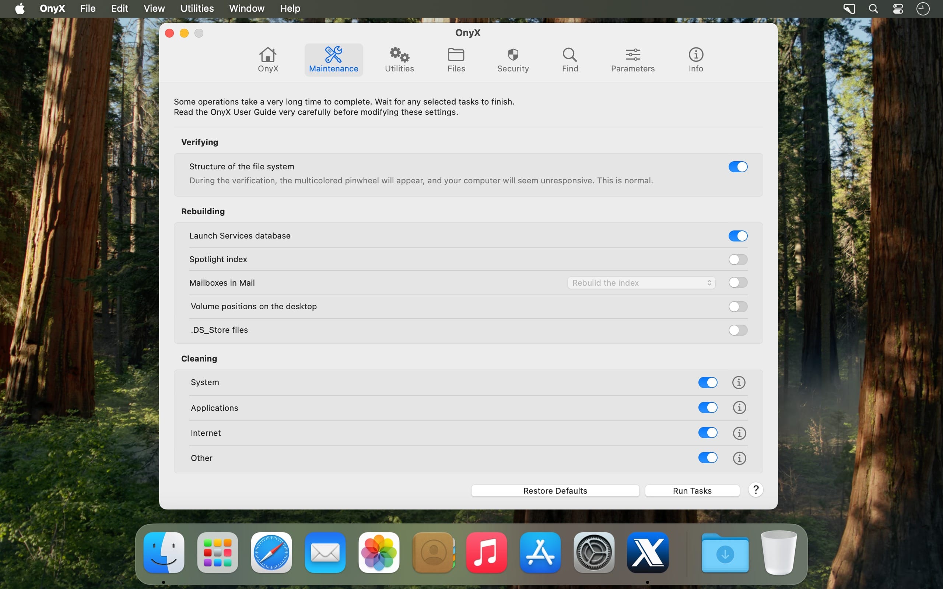Enable .DS_Store files switch
This screenshot has width=943, height=589.
pyautogui.click(x=738, y=330)
